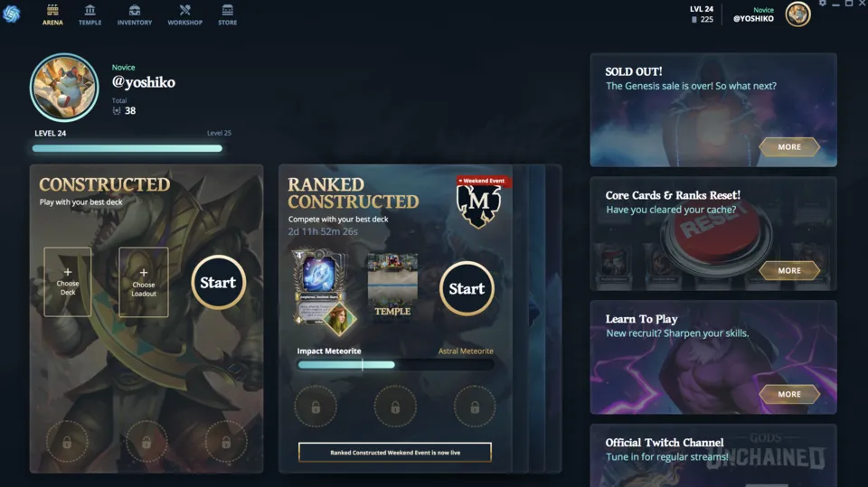
Task: Open the Arena tab in top navigation
Action: point(52,15)
